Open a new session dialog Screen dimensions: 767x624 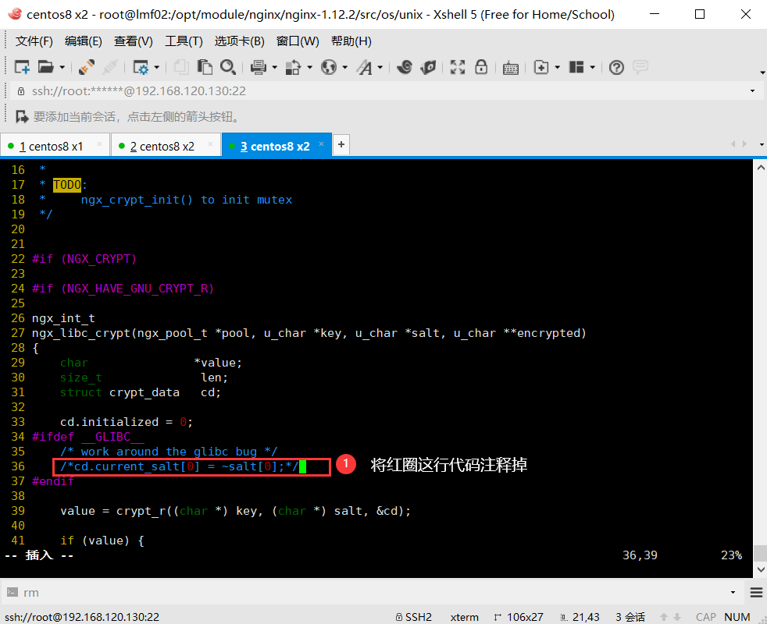pos(23,67)
